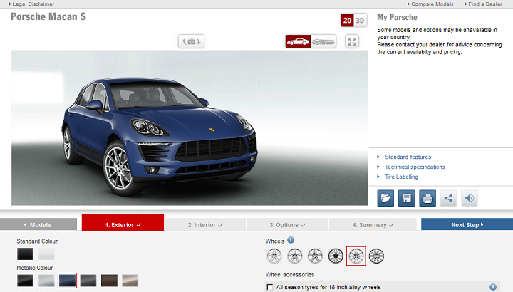Select the third wheel design
This screenshot has height=292, width=513.
tap(315, 256)
